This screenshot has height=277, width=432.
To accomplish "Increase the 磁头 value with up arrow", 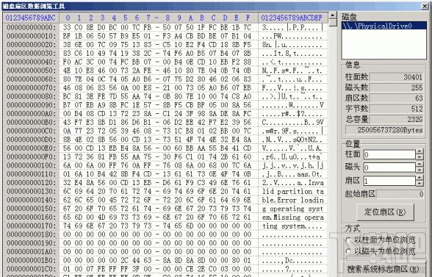I will tap(420, 165).
